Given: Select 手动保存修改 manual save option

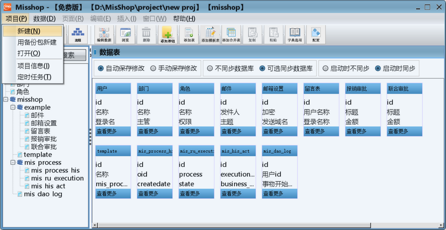Looking at the screenshot, I should [x=173, y=68].
